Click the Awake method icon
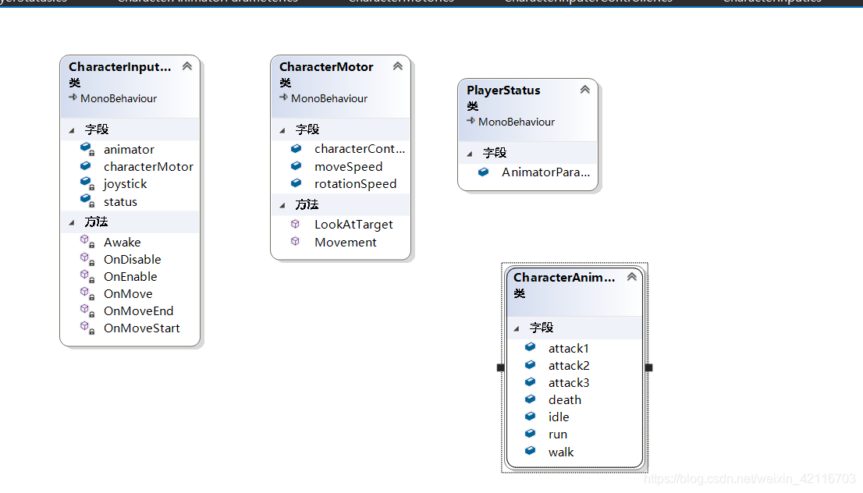Screen dimensions: 863x493 [x=87, y=241]
